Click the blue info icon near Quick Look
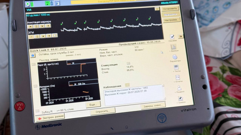Viewport: 241px width, 135px height. point(33,55)
